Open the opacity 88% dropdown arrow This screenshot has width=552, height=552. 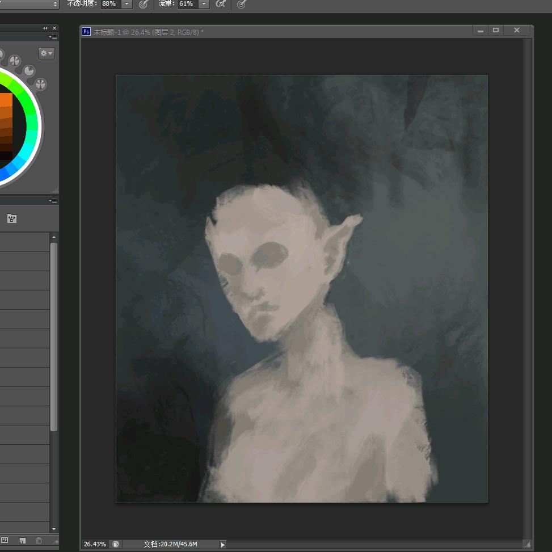click(x=127, y=5)
